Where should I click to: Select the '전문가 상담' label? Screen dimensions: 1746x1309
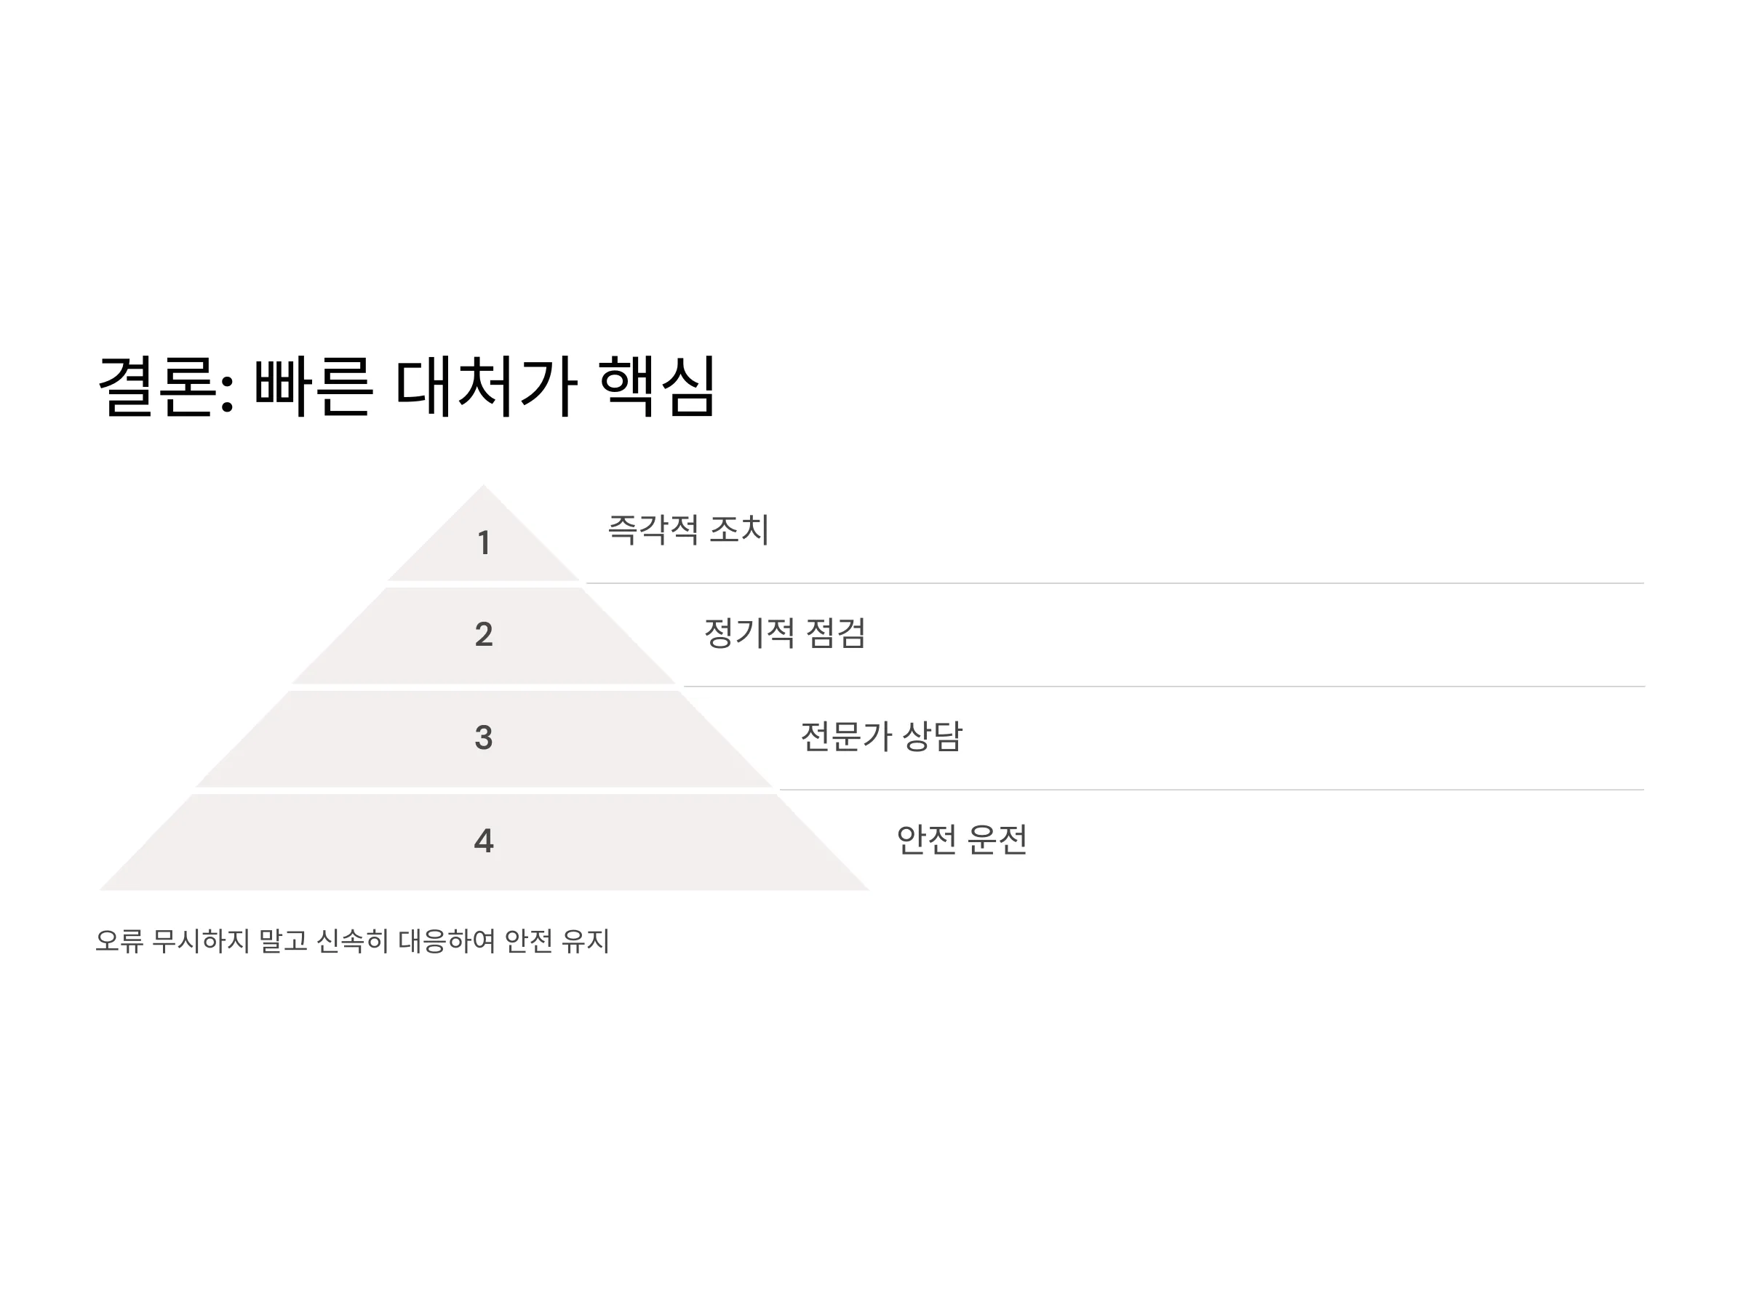pos(882,736)
